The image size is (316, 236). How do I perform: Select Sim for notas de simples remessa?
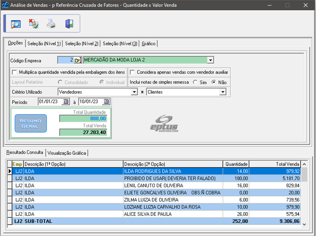tap(195, 82)
